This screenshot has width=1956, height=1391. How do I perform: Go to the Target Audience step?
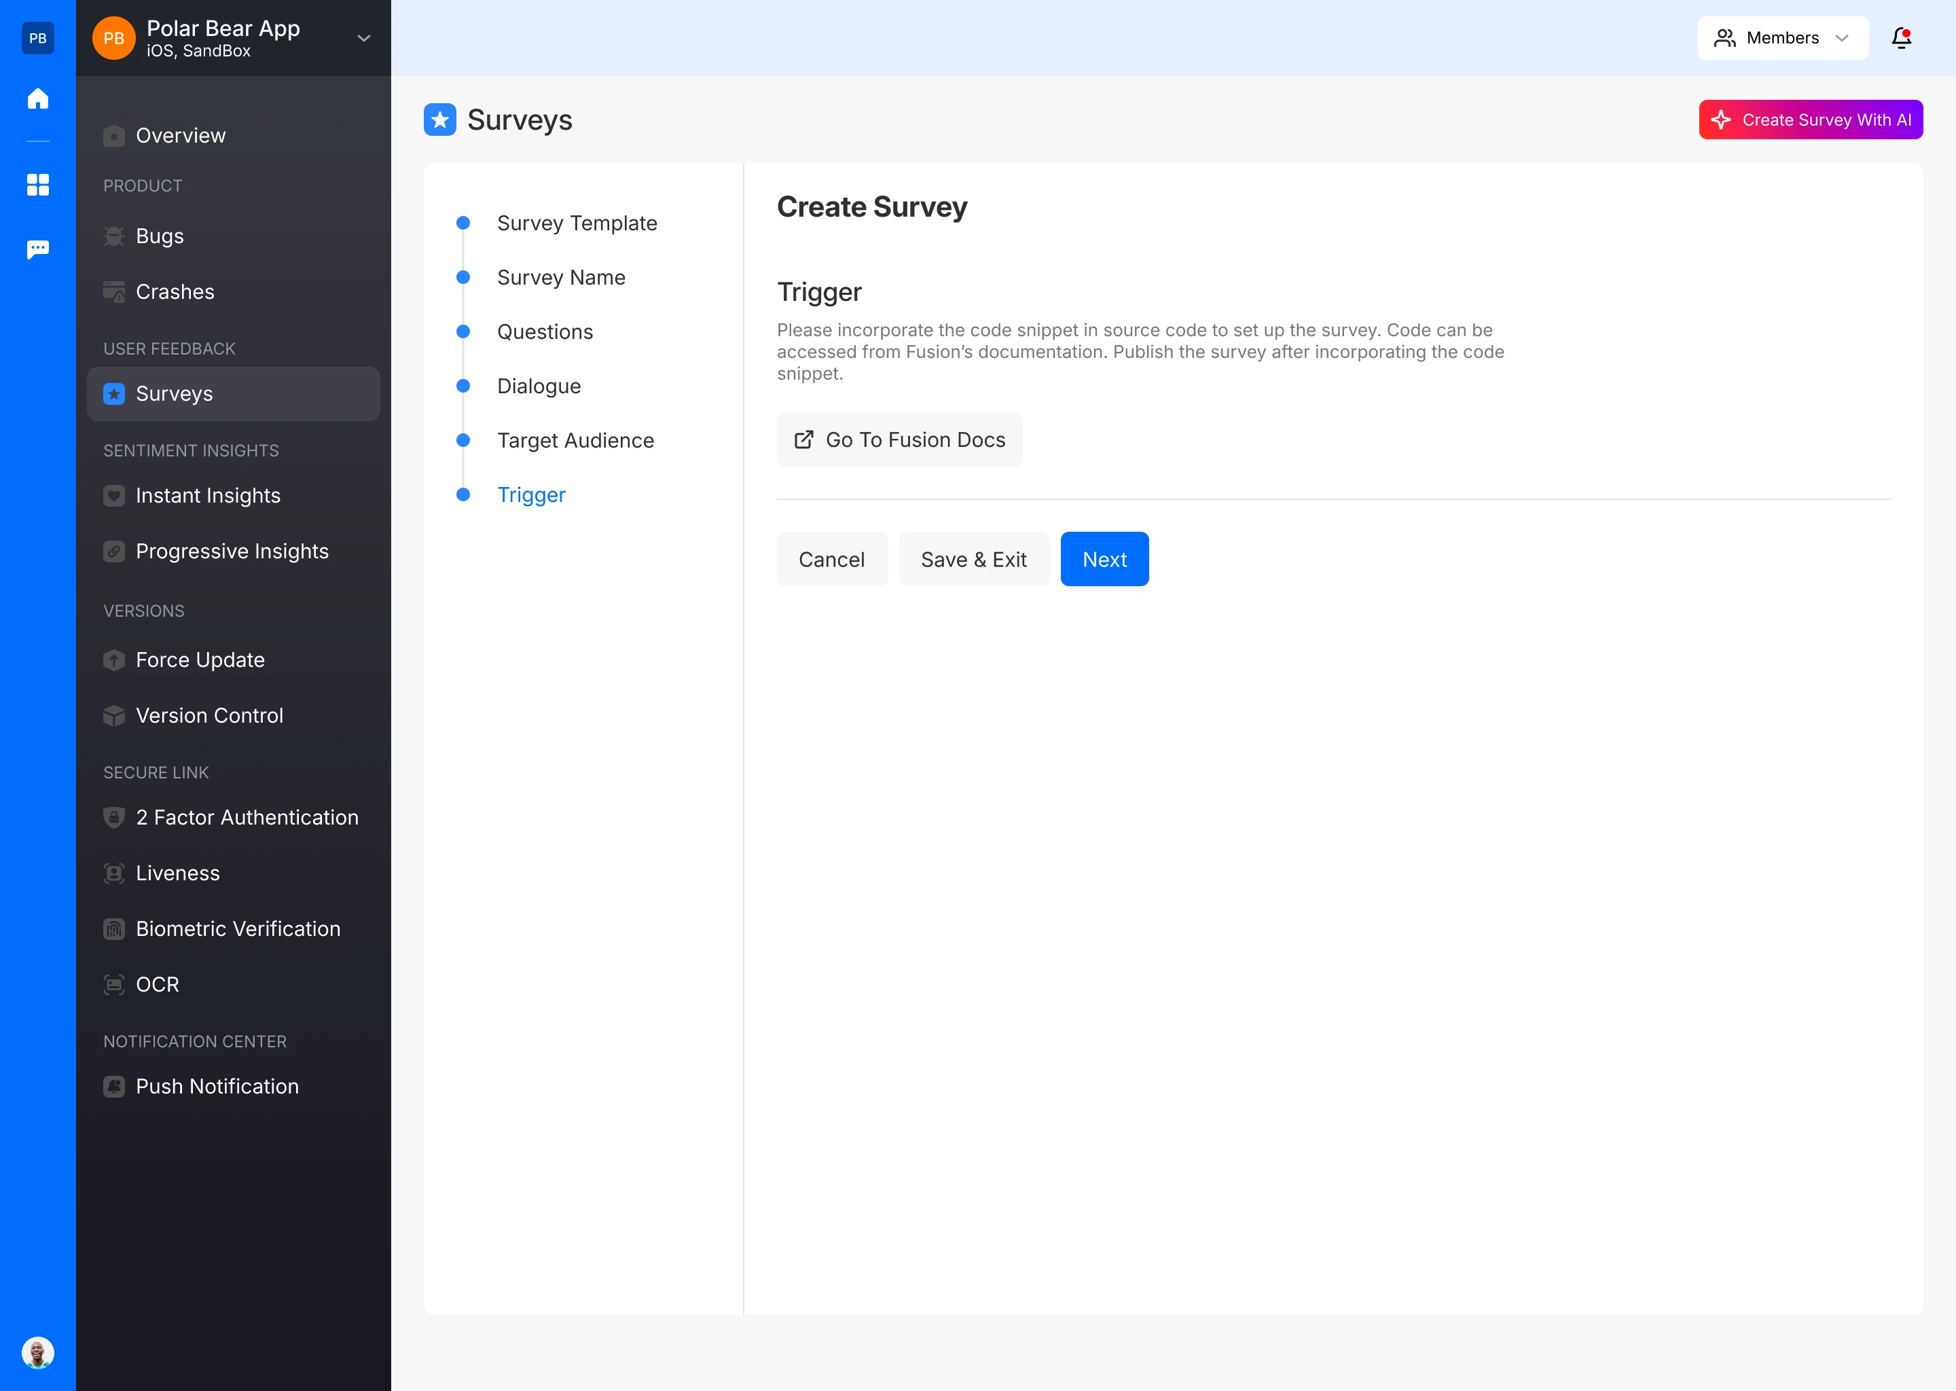(x=575, y=440)
